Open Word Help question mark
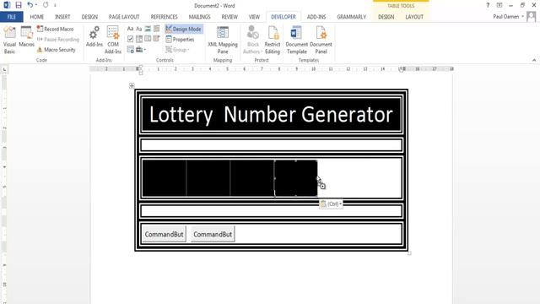 tap(488, 5)
